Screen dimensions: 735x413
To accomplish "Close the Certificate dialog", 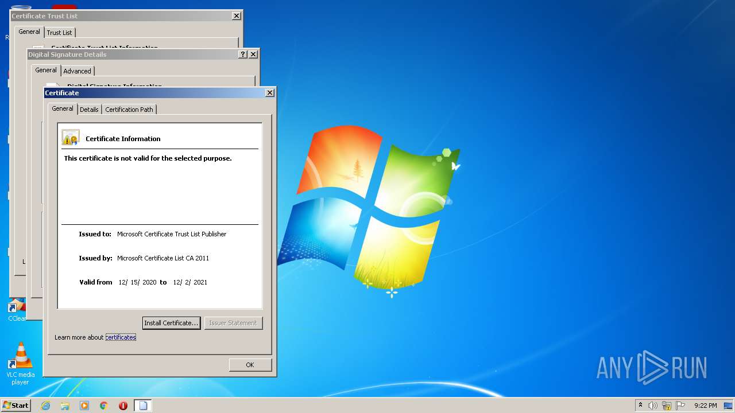I will pyautogui.click(x=270, y=92).
